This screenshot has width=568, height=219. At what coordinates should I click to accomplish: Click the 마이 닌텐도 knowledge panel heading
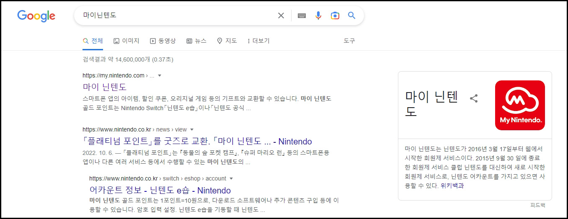[x=432, y=104]
